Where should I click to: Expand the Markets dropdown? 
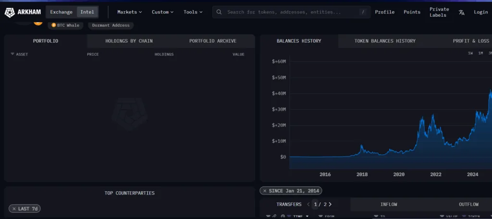pos(130,12)
